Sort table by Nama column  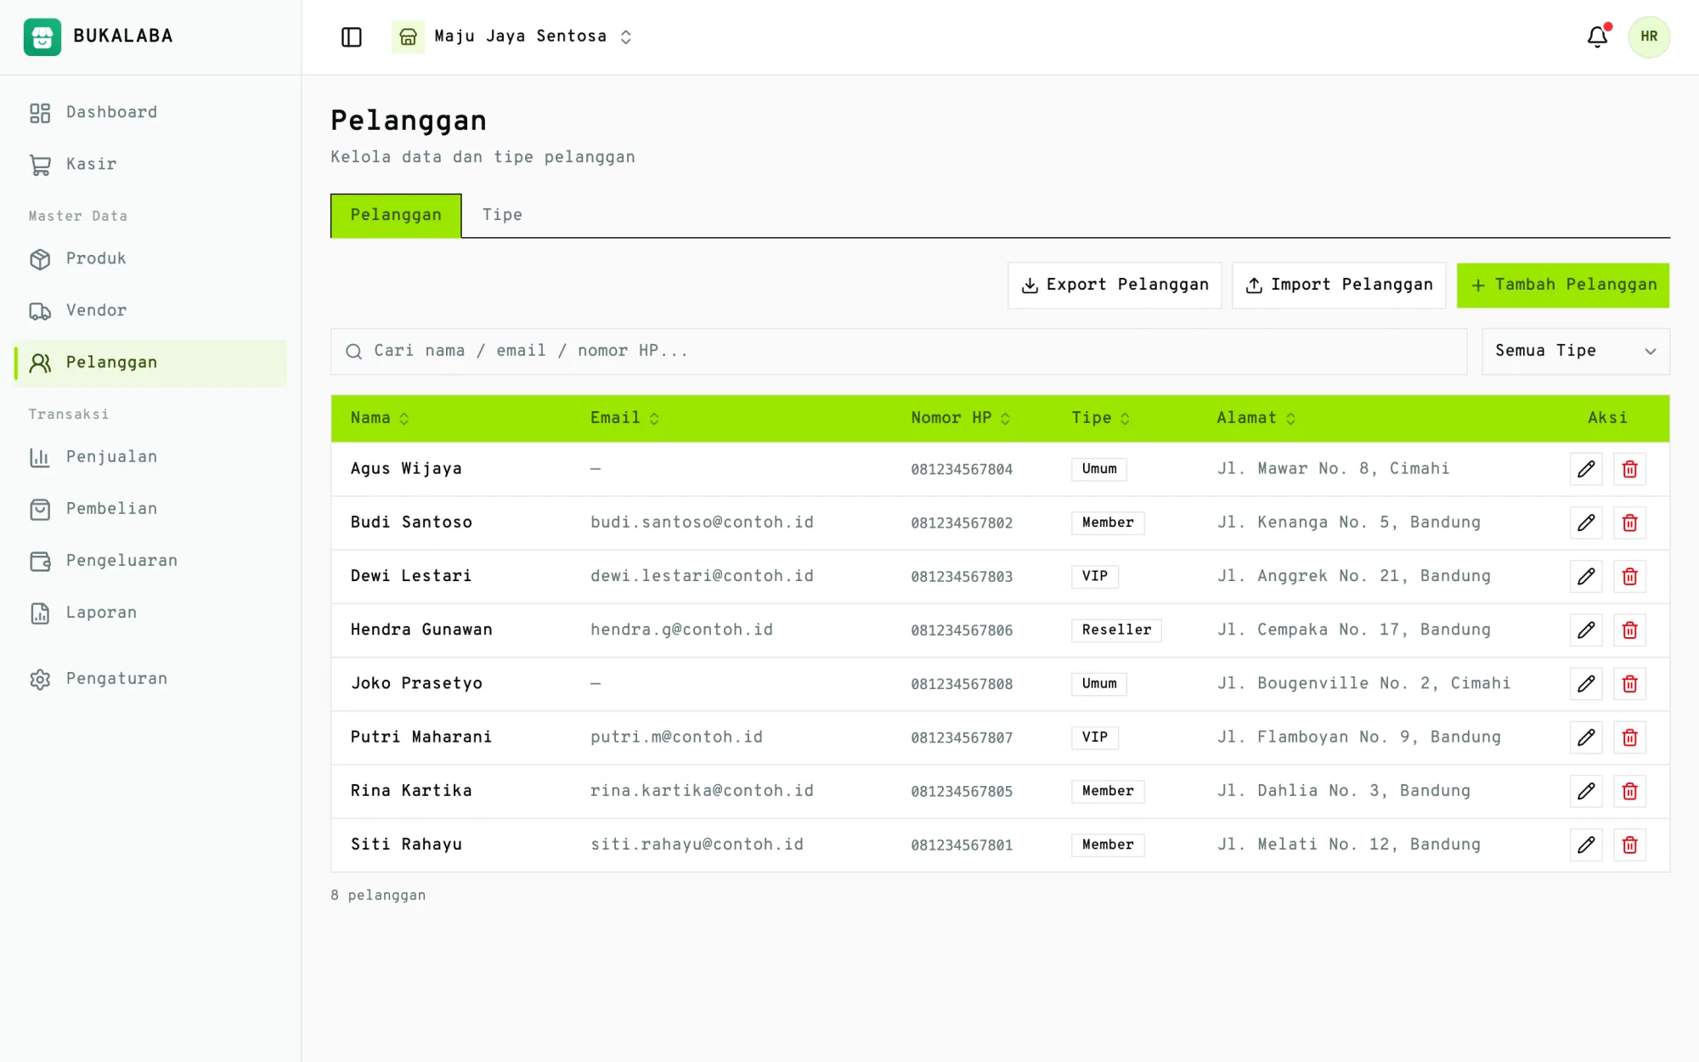pos(380,418)
